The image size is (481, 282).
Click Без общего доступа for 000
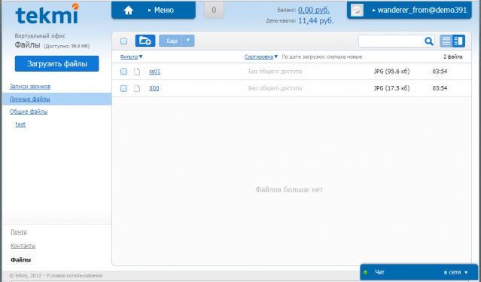276,88
